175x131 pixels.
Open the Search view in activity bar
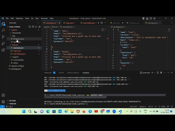pyautogui.click(x=3, y=30)
